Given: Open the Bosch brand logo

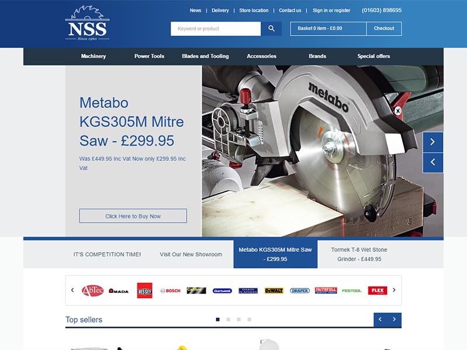Looking at the screenshot, I should (170, 290).
